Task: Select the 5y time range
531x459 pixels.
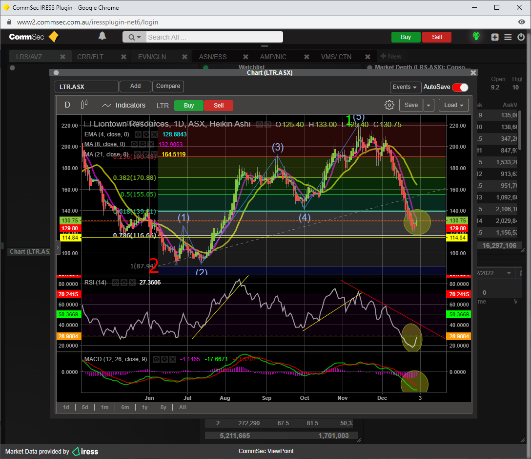Action: pos(163,407)
